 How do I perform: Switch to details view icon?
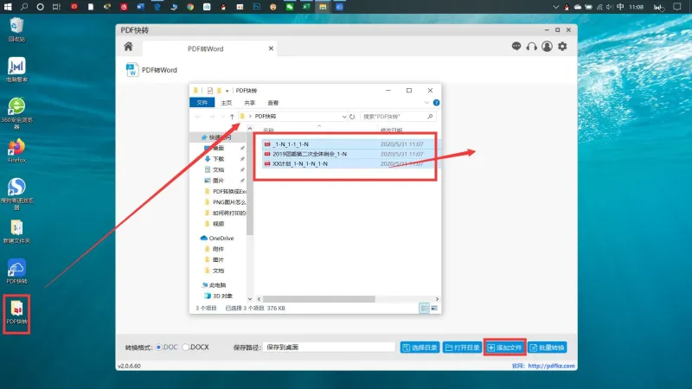pyautogui.click(x=424, y=309)
